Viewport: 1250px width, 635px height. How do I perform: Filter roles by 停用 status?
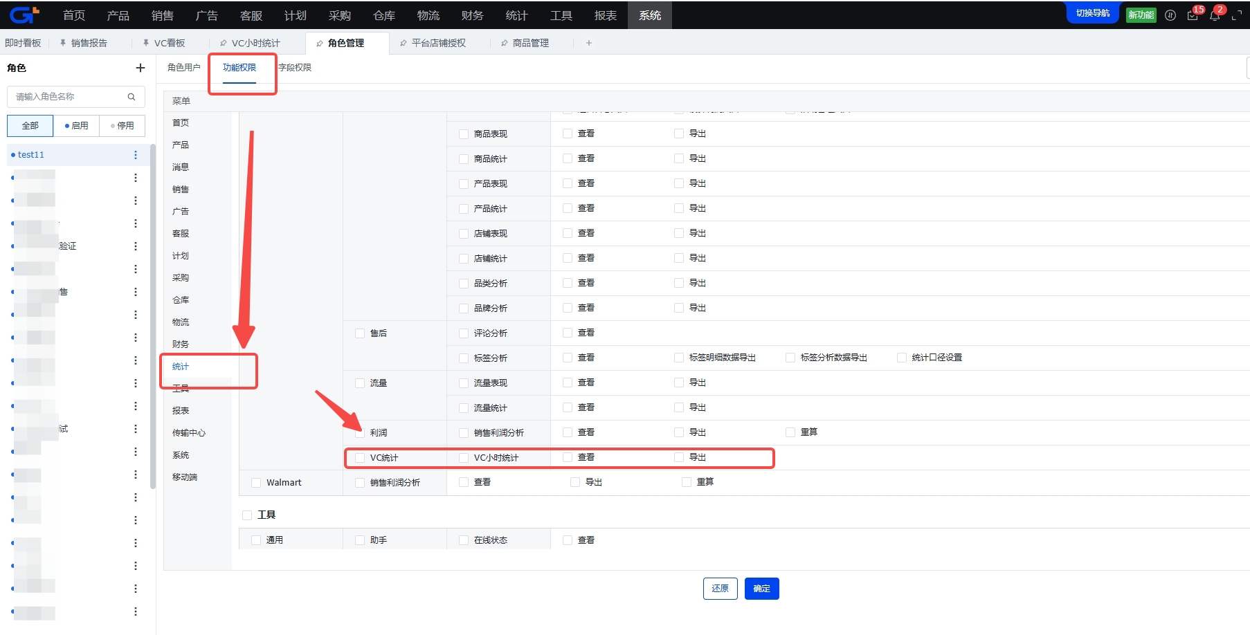tap(123, 126)
